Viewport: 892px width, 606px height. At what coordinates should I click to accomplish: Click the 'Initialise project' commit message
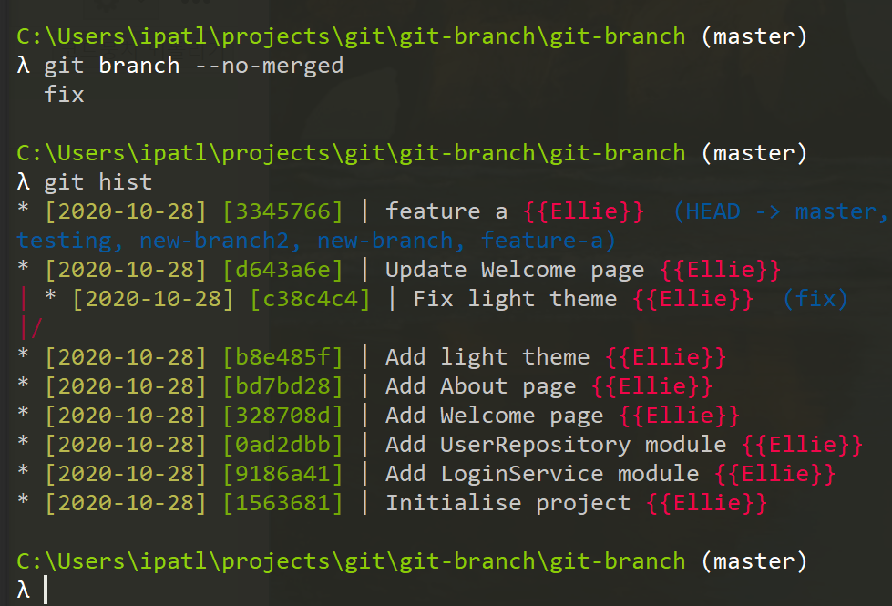click(x=508, y=503)
